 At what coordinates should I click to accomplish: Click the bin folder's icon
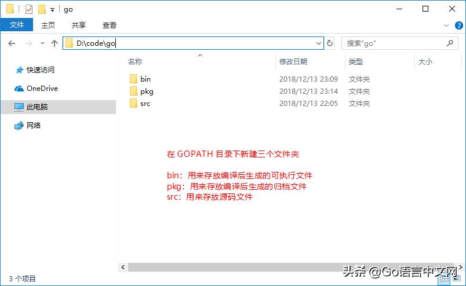click(133, 79)
